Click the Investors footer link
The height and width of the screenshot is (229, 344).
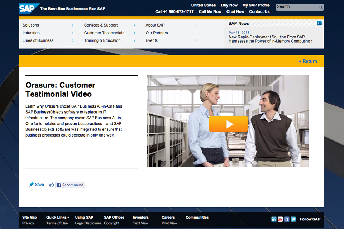point(140,218)
